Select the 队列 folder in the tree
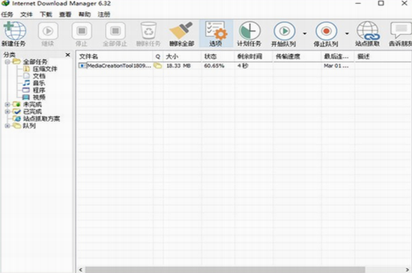 29,126
